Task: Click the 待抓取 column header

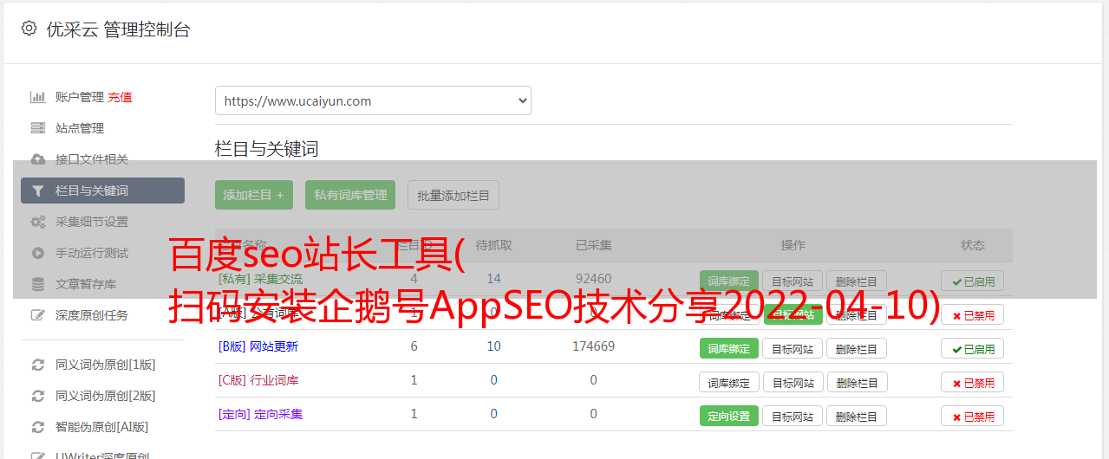Action: (494, 245)
